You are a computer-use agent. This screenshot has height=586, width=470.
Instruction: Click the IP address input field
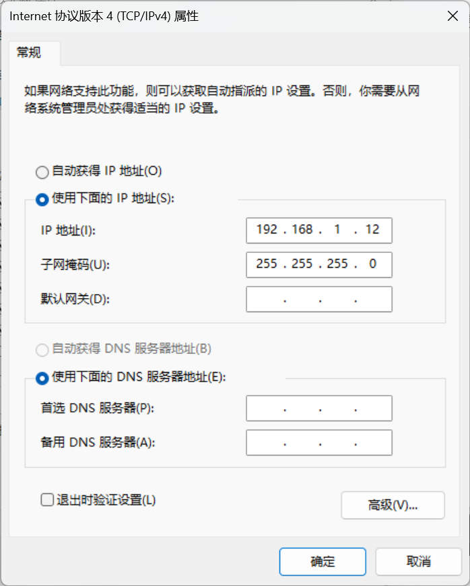click(x=318, y=231)
